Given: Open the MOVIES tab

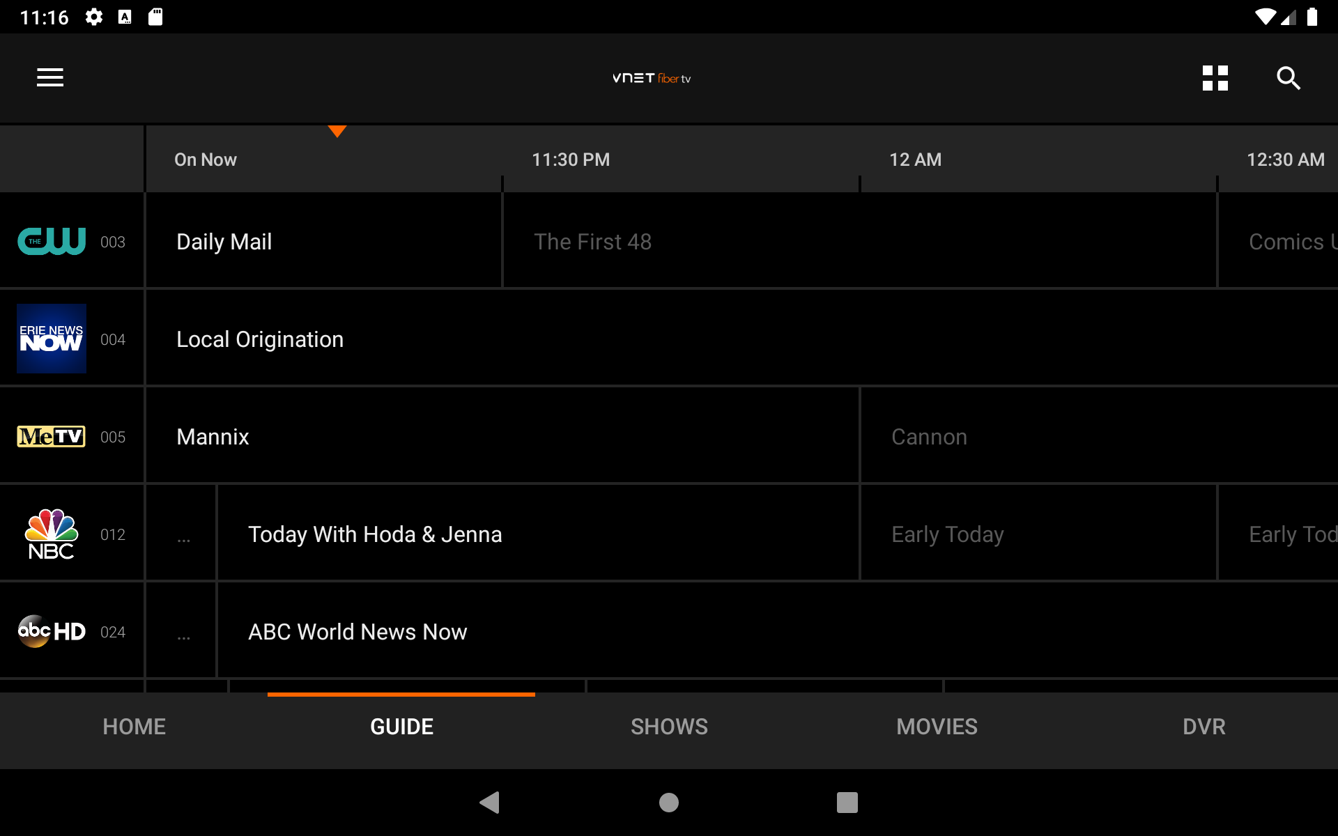Looking at the screenshot, I should [937, 726].
